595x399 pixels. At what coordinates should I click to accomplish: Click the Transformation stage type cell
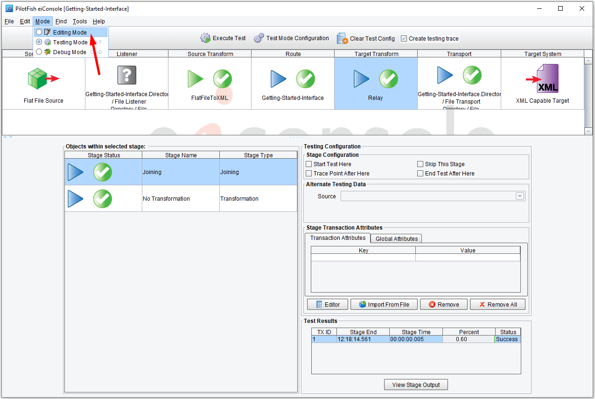[x=259, y=199]
